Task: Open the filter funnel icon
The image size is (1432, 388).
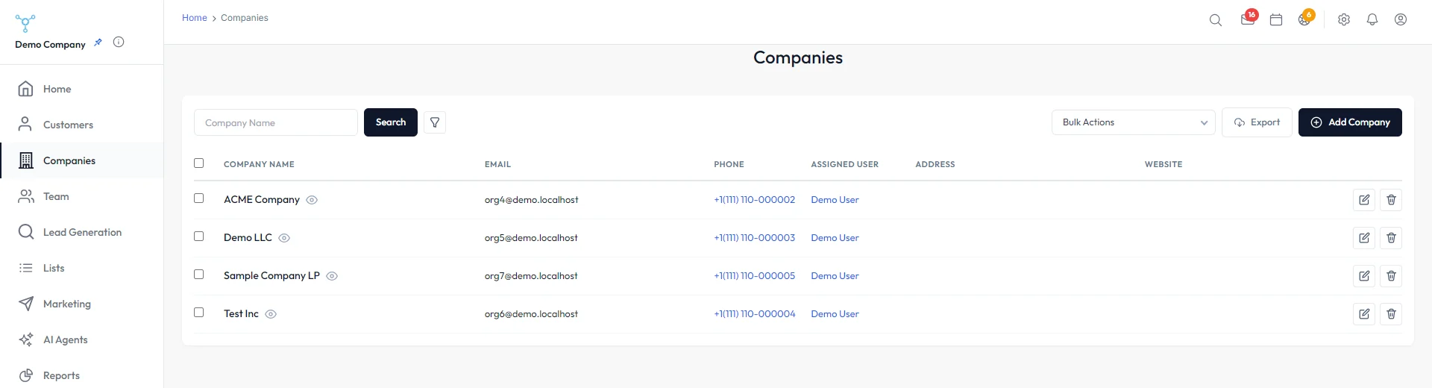Action: coord(435,122)
